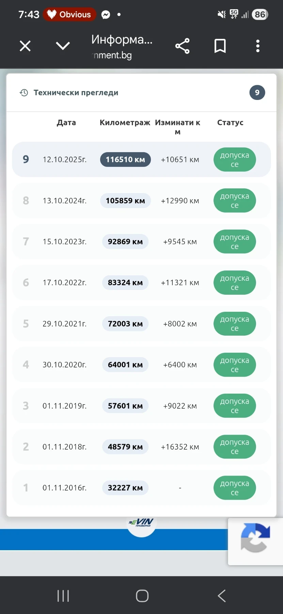Viewport: 283px width, 614px height.
Task: Tap the Статус column header
Action: point(230,122)
